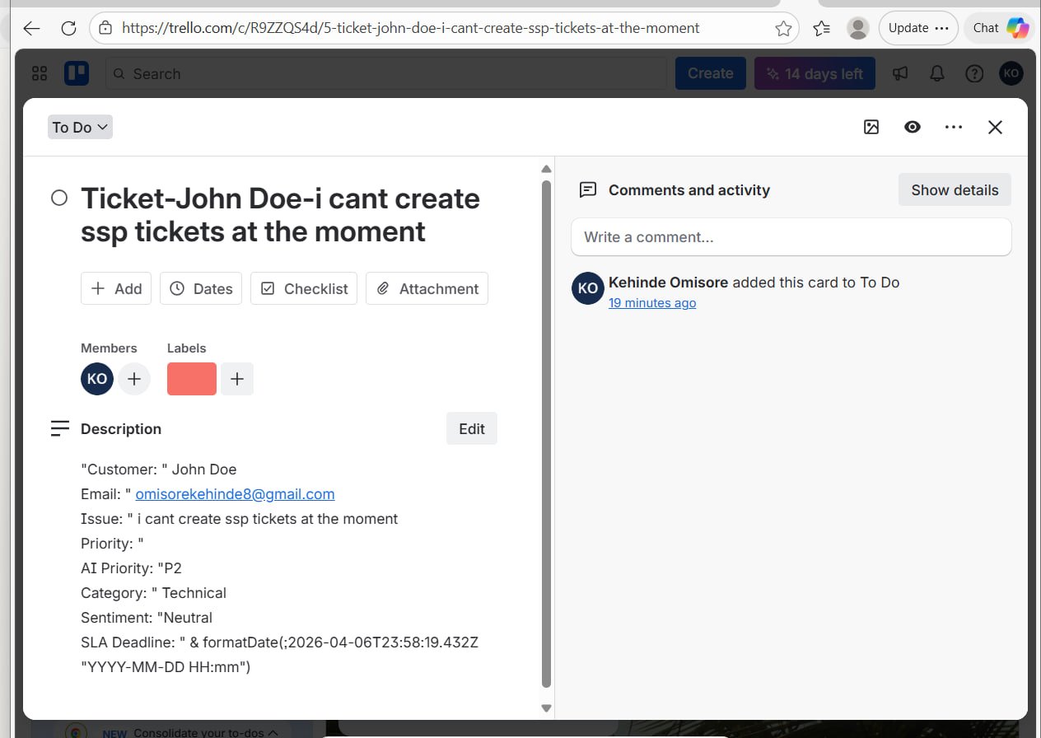This screenshot has width=1041, height=738.
Task: Add a Checklist to the card
Action: click(x=304, y=288)
